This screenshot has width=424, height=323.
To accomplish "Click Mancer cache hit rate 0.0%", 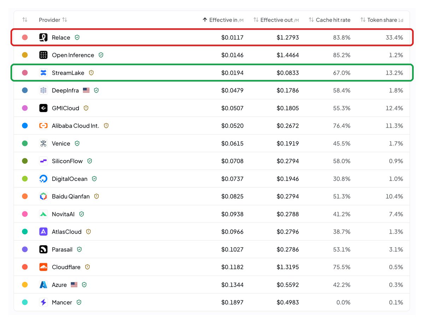I will point(343,303).
